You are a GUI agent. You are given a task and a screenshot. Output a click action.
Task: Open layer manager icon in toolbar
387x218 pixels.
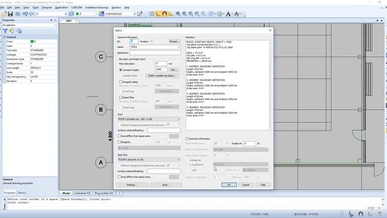[x=71, y=14]
